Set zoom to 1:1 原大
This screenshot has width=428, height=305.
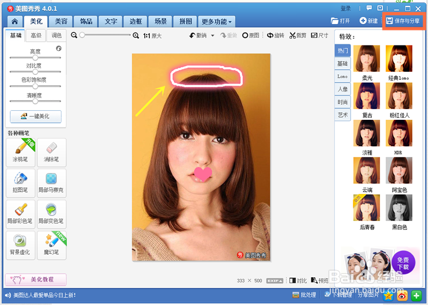pyautogui.click(x=152, y=36)
